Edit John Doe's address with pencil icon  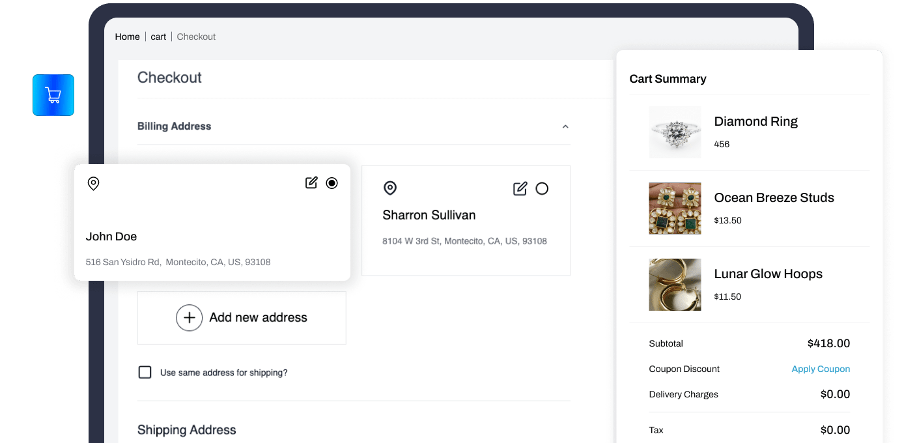pos(311,183)
